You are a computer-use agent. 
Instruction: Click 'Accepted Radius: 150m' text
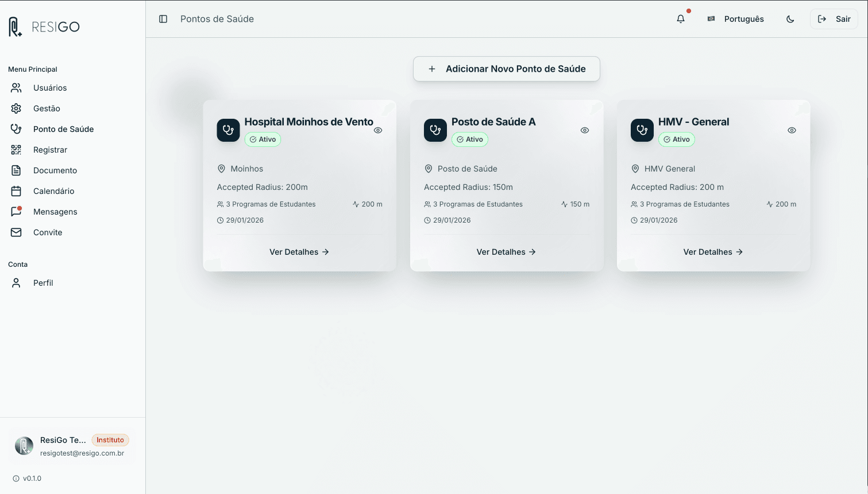tap(469, 187)
